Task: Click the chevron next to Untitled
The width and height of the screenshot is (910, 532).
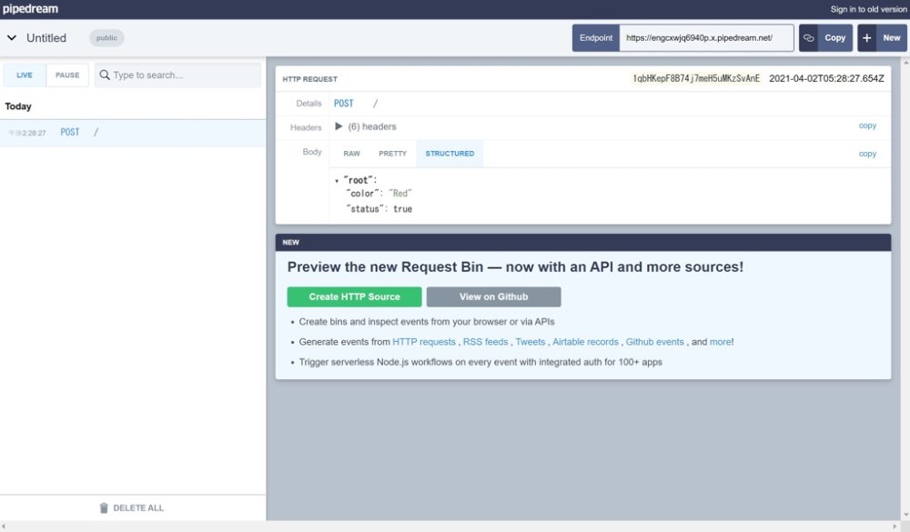Action: (x=11, y=37)
